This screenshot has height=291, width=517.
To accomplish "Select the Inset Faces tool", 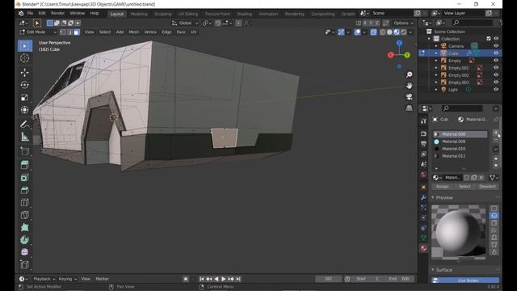I will pos(25,178).
